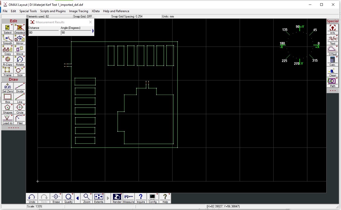Open the Info tool

click(332, 29)
